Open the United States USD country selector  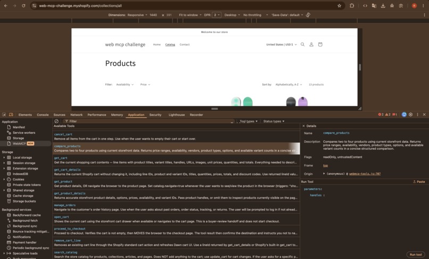tap(281, 44)
